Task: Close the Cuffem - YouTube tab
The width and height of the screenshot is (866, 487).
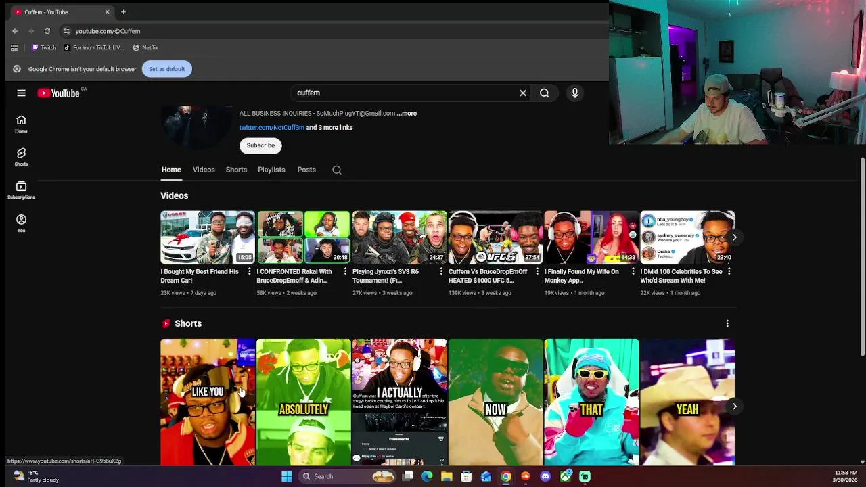Action: (x=107, y=12)
